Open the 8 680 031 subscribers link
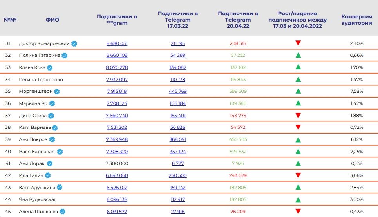Image resolution: width=378 pixels, height=217 pixels. 117,43
